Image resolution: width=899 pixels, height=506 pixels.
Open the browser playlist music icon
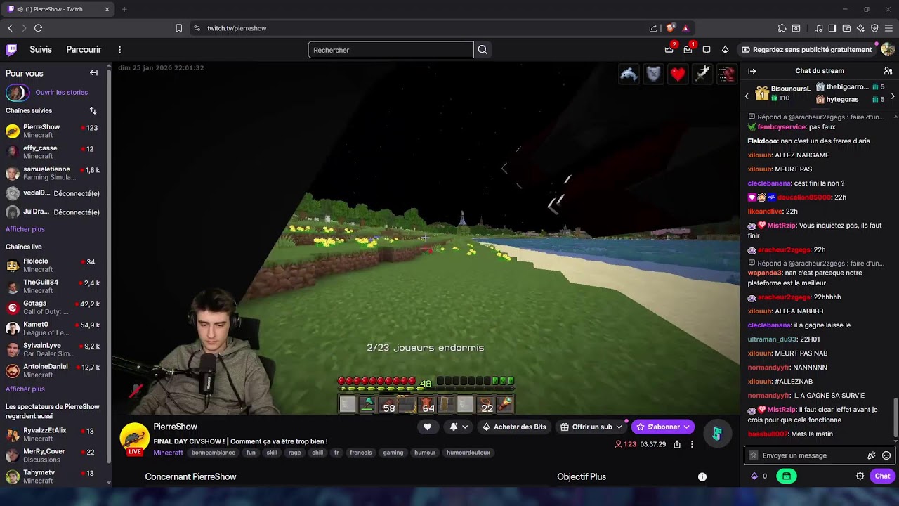(x=818, y=28)
